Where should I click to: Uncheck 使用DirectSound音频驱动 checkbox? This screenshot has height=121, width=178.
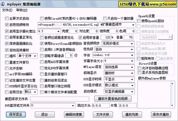[x=42, y=43]
